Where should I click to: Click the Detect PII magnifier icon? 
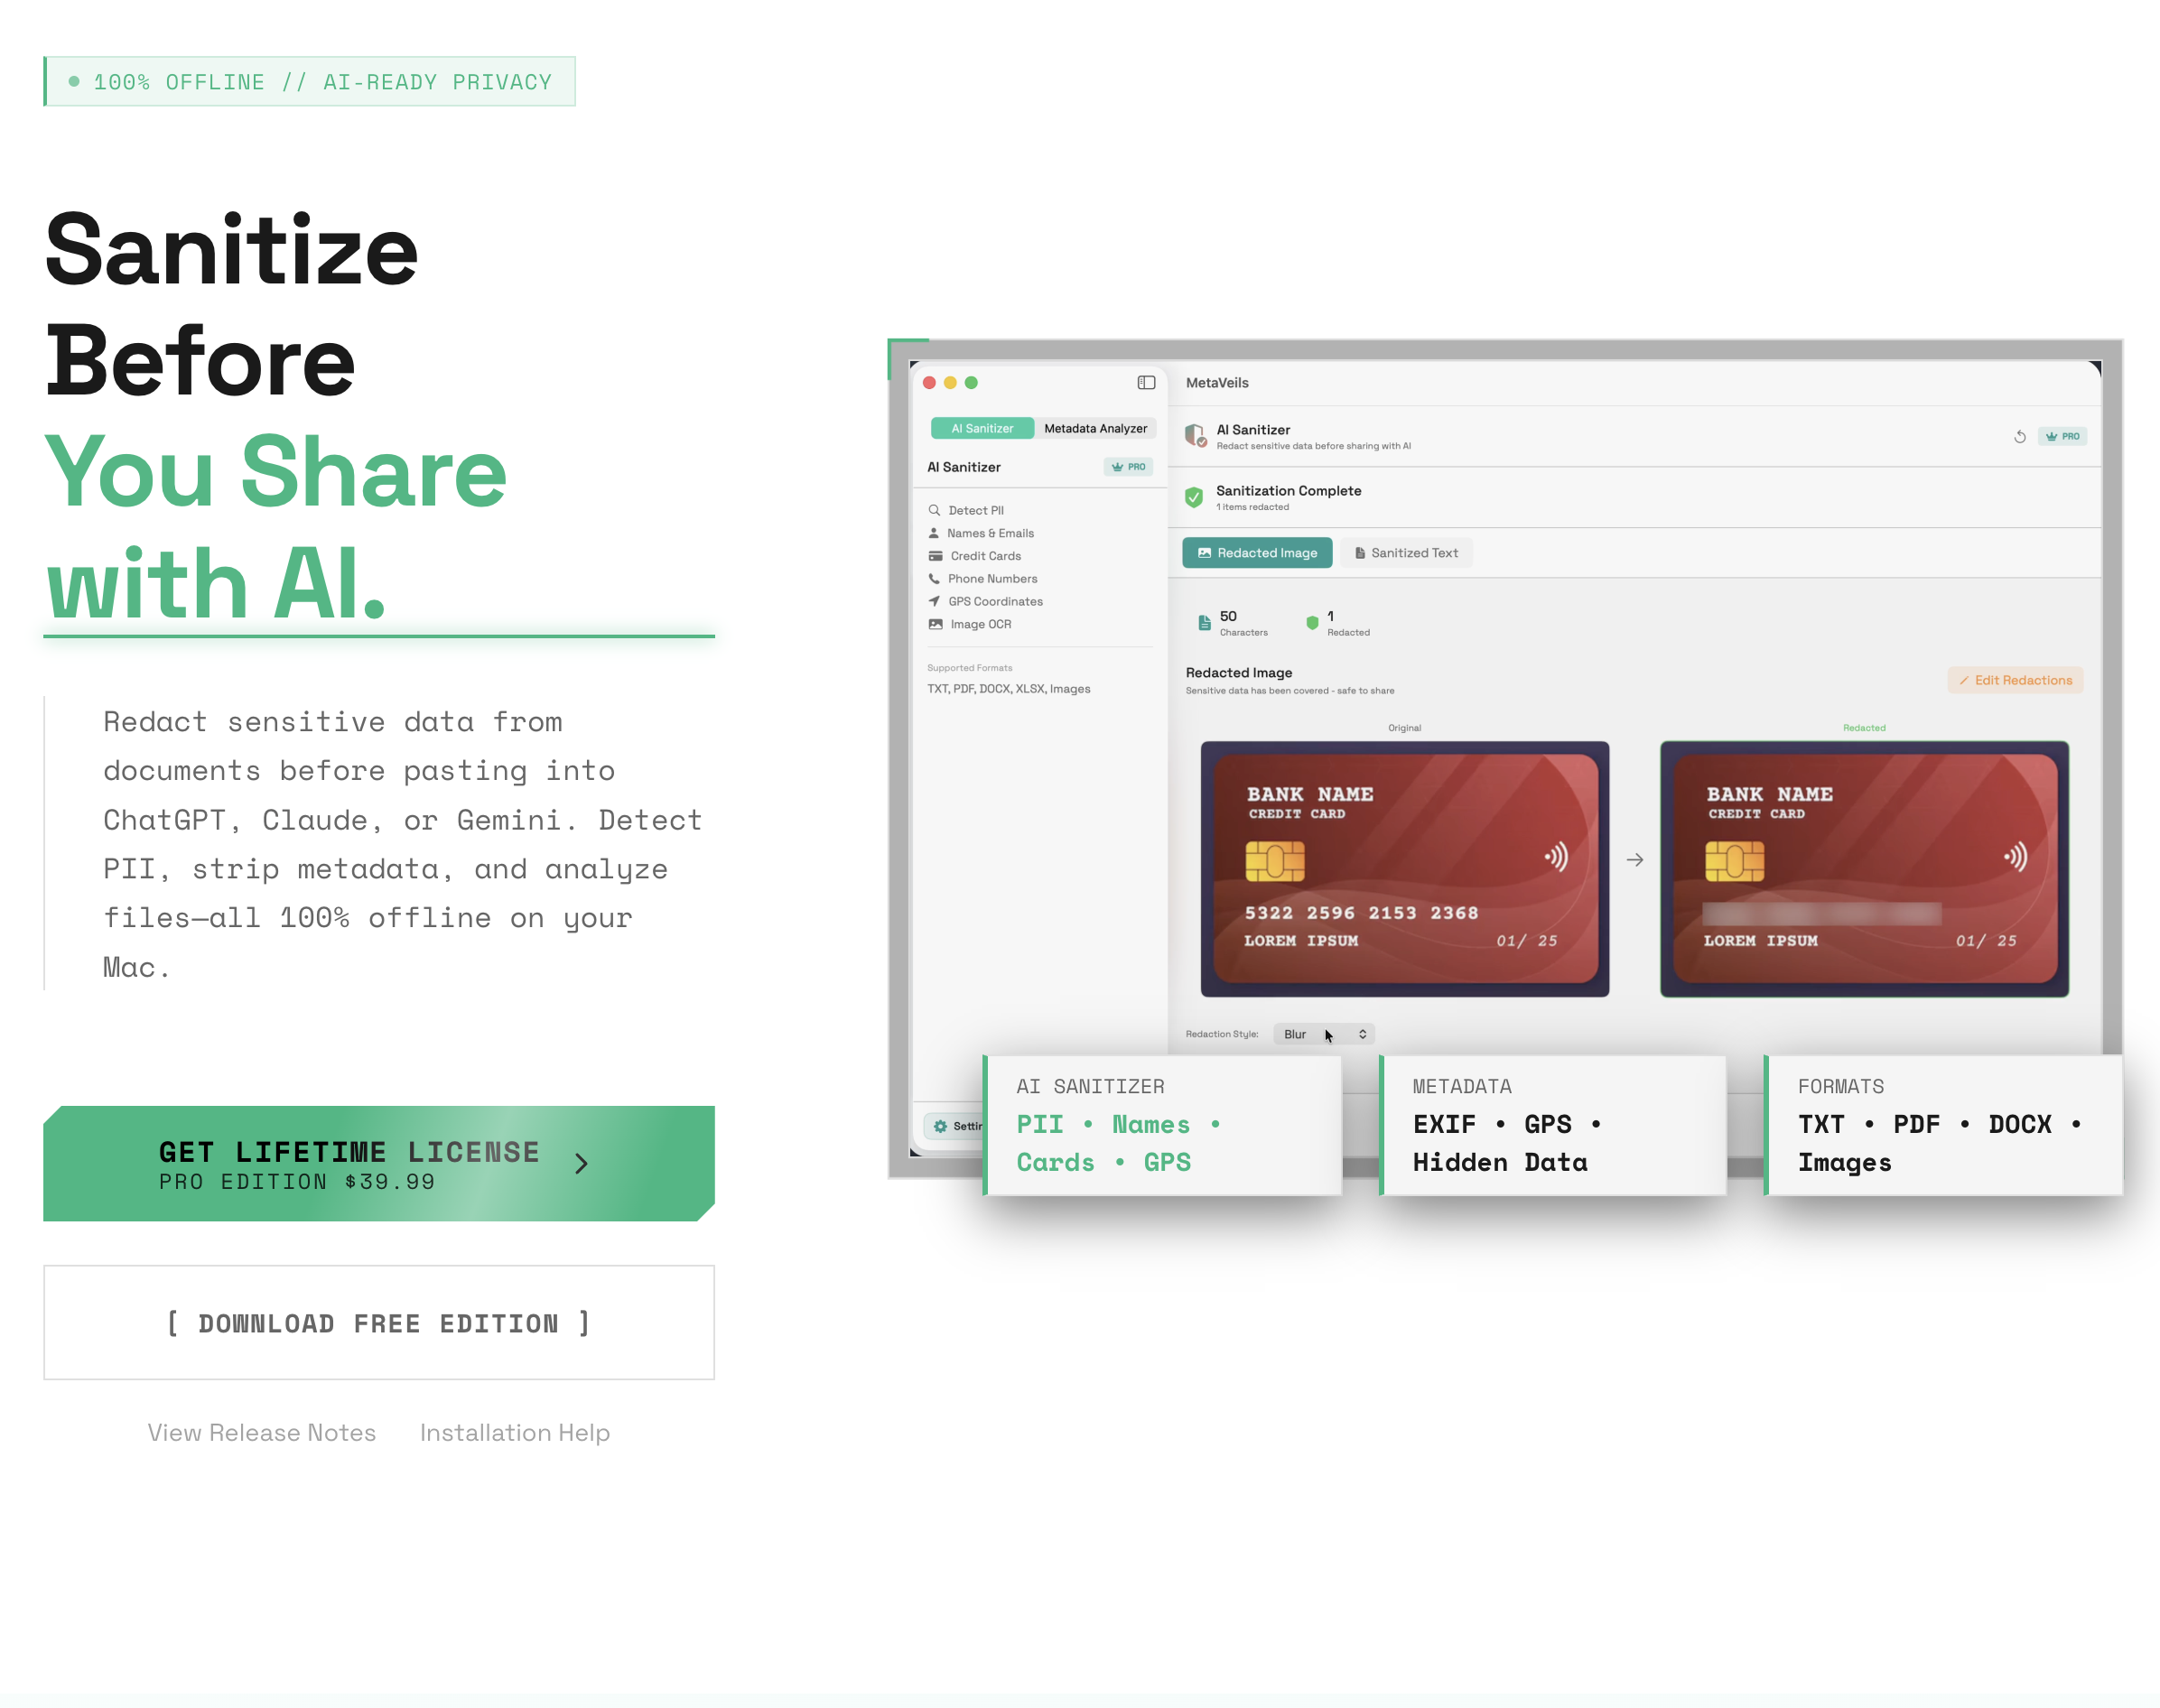tap(934, 510)
